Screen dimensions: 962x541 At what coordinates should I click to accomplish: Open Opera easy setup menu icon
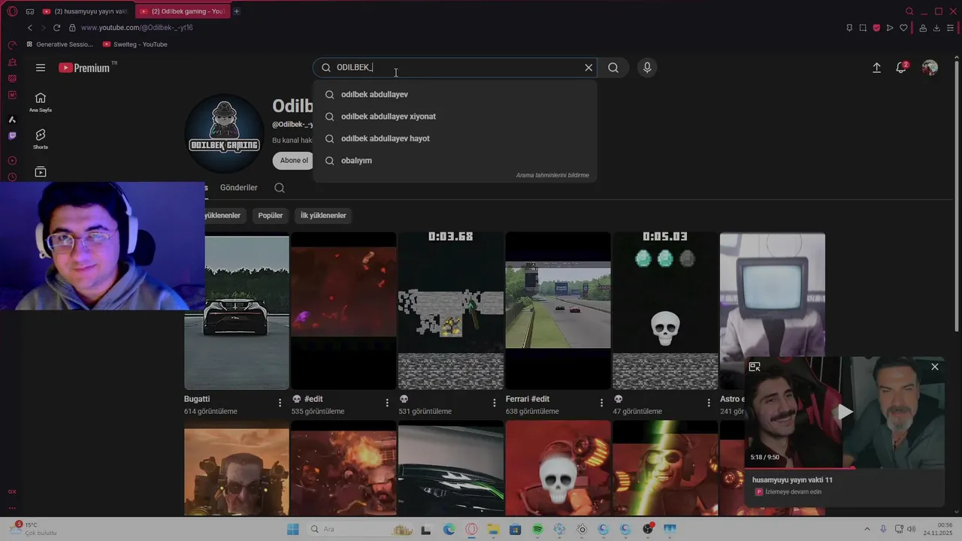click(950, 28)
